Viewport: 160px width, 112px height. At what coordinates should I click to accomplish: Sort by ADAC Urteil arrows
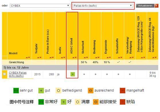tap(74, 57)
